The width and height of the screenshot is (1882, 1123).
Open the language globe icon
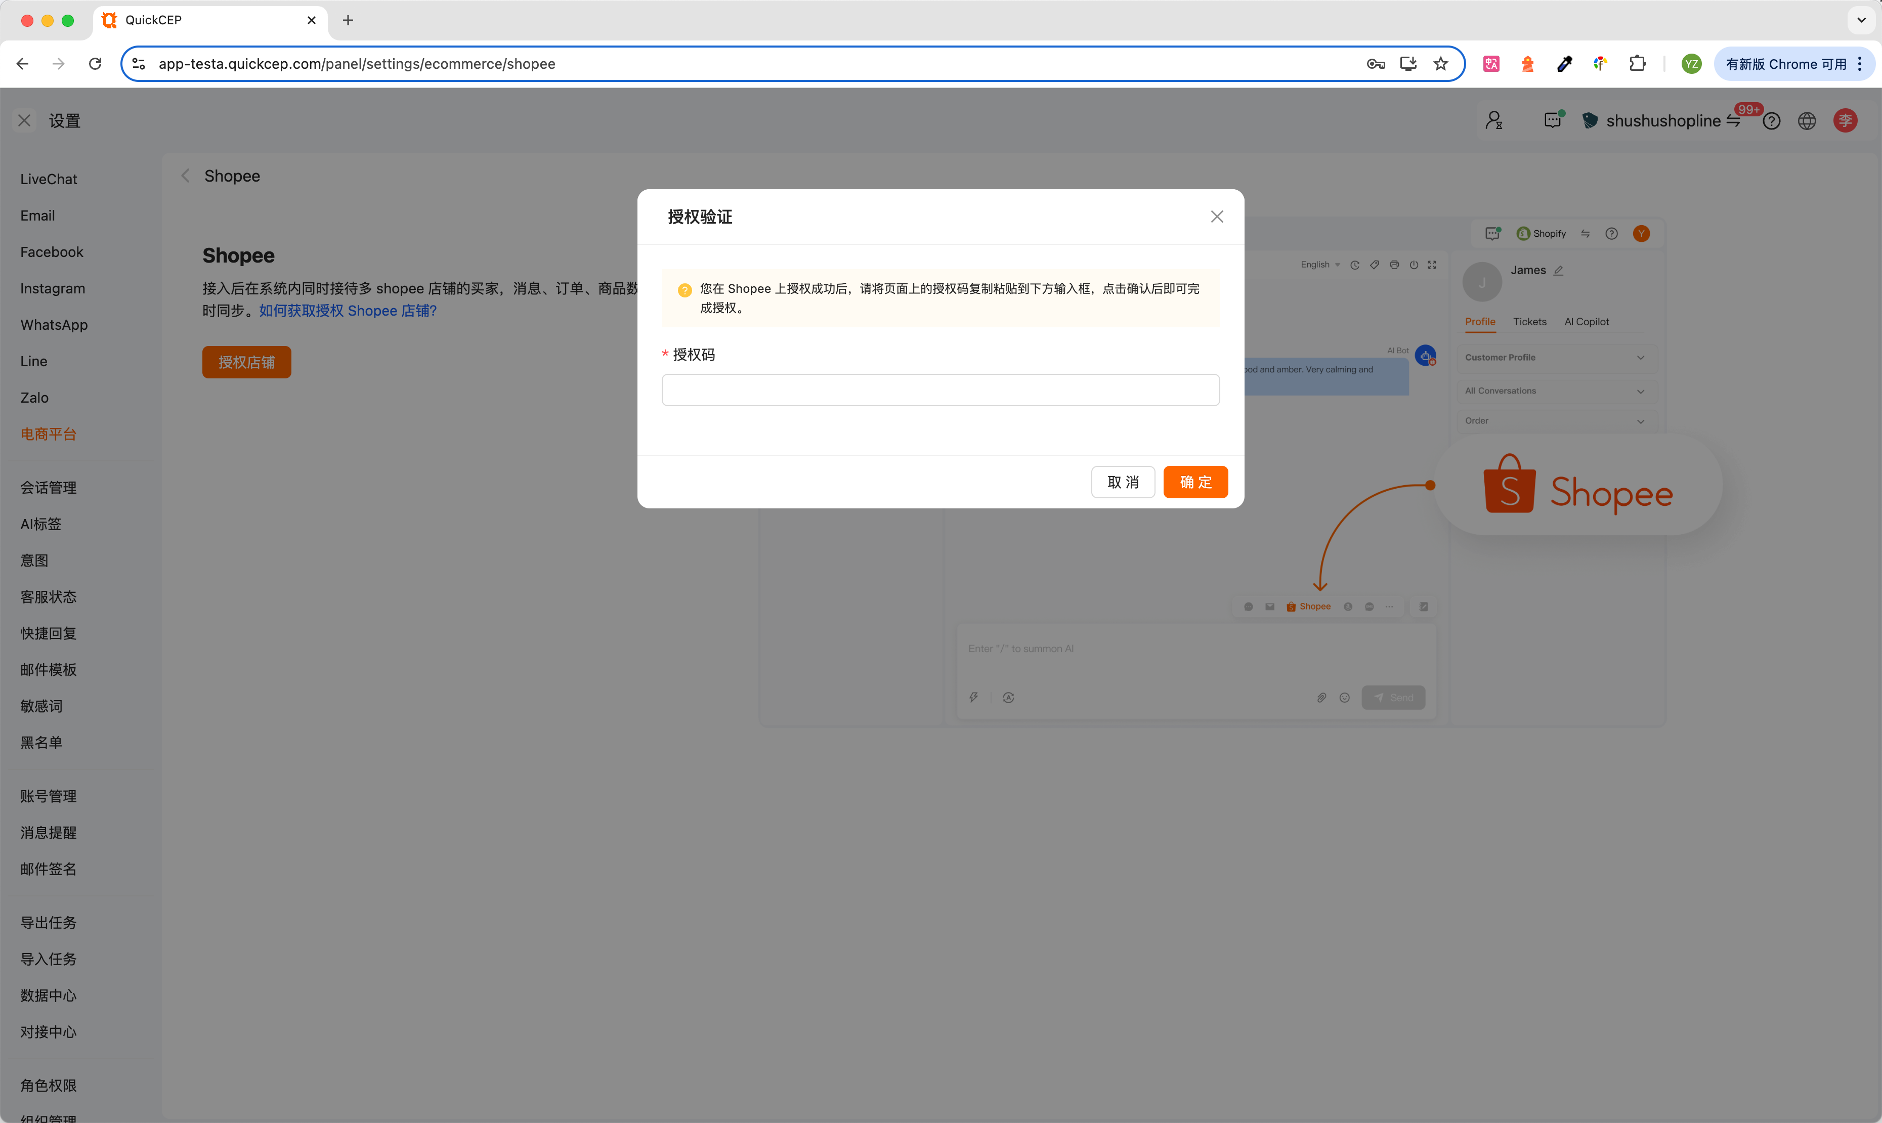point(1806,121)
